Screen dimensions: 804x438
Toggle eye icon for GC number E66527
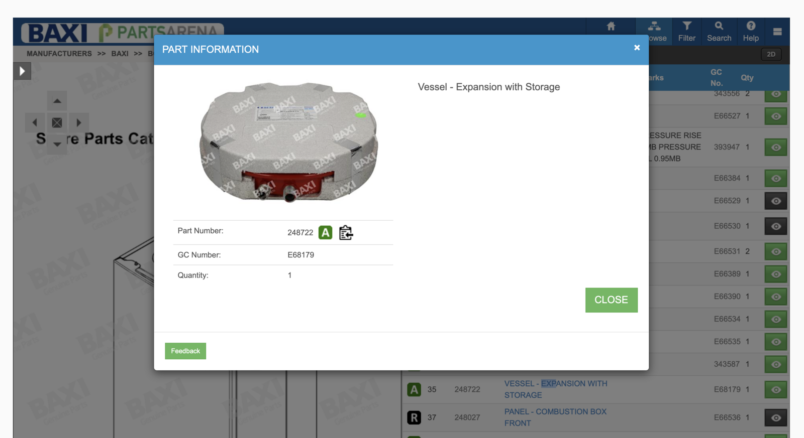tap(775, 116)
